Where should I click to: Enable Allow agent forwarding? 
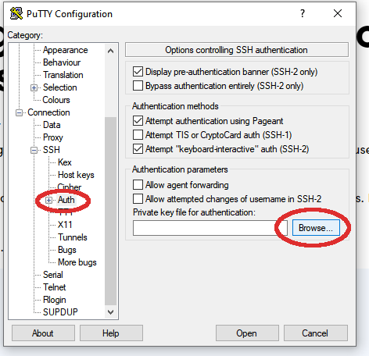click(138, 185)
